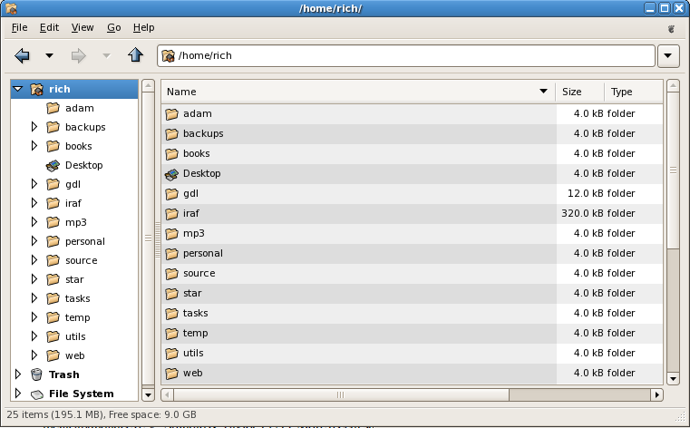Open the location bar history dropdown
Viewport: 690px width, 428px height.
click(668, 56)
